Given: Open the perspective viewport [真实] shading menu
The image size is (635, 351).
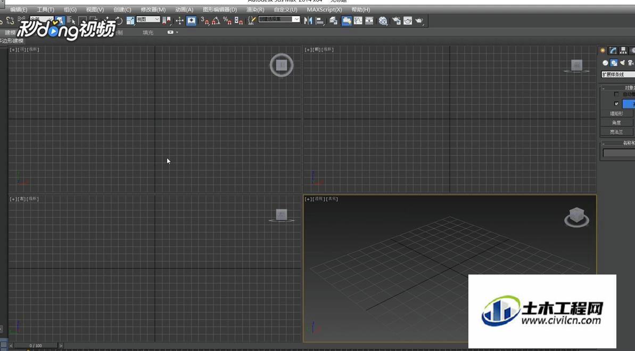Looking at the screenshot, I should (332, 199).
